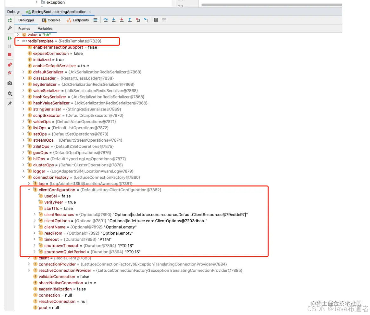Click the horizontal editor scrollbar
Screen dimensions: 370x315
[271, 5]
